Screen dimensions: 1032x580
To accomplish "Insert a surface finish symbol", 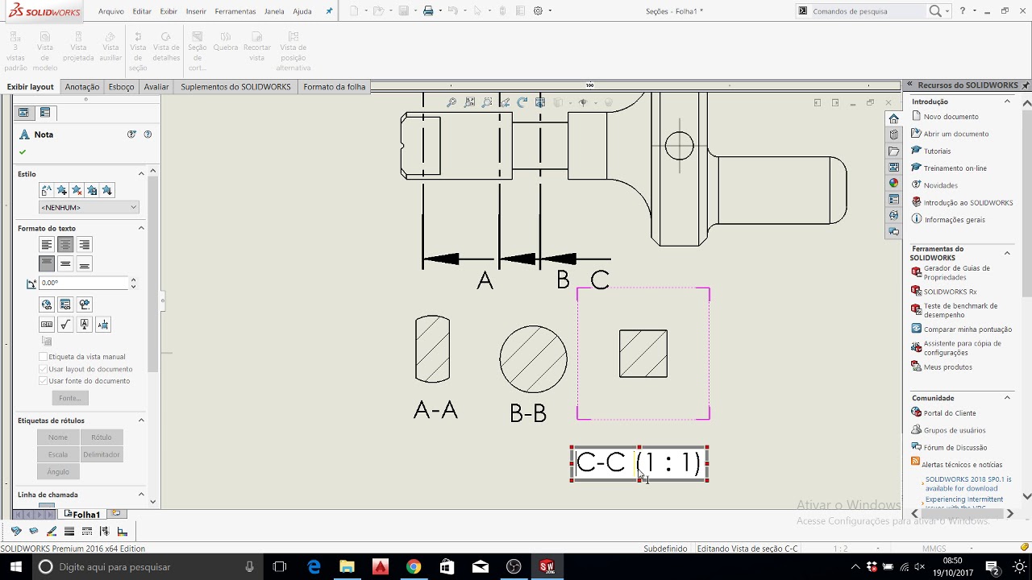I will click(x=65, y=325).
